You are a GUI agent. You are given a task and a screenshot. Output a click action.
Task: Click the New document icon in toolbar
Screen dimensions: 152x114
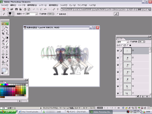coord(8,9)
